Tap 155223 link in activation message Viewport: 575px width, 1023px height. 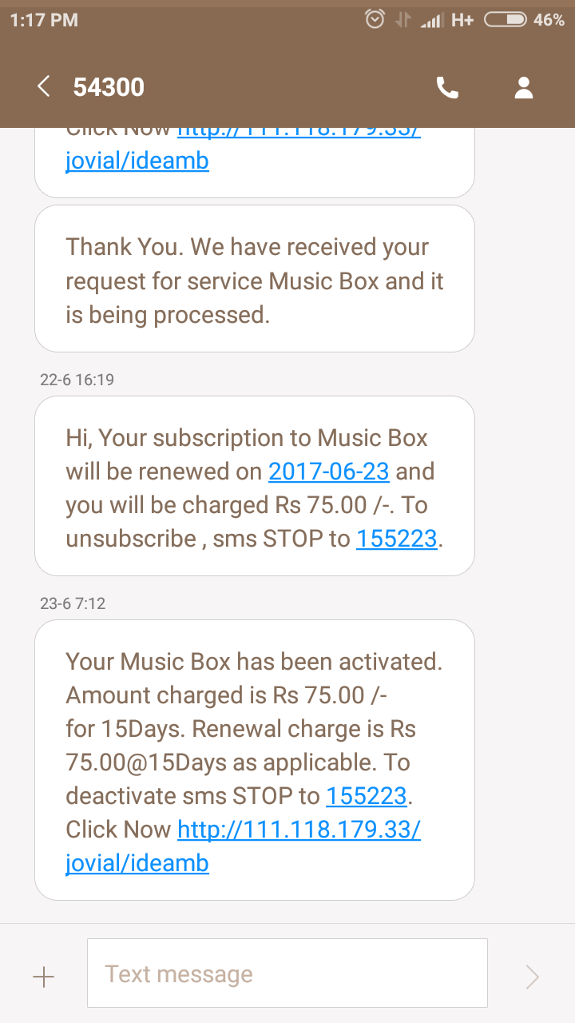pyautogui.click(x=367, y=796)
